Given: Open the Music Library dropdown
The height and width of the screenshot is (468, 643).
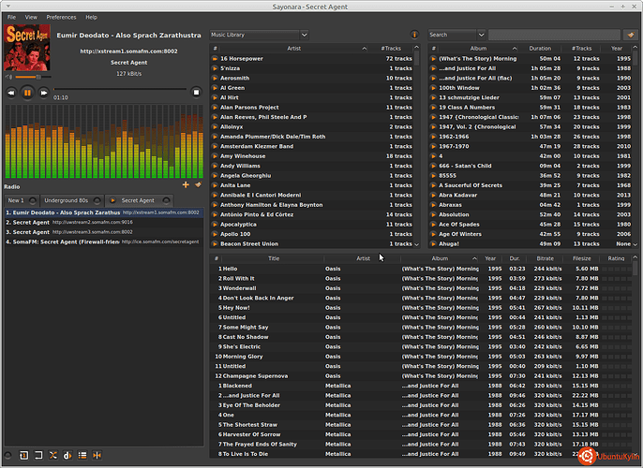Looking at the screenshot, I should pyautogui.click(x=259, y=35).
